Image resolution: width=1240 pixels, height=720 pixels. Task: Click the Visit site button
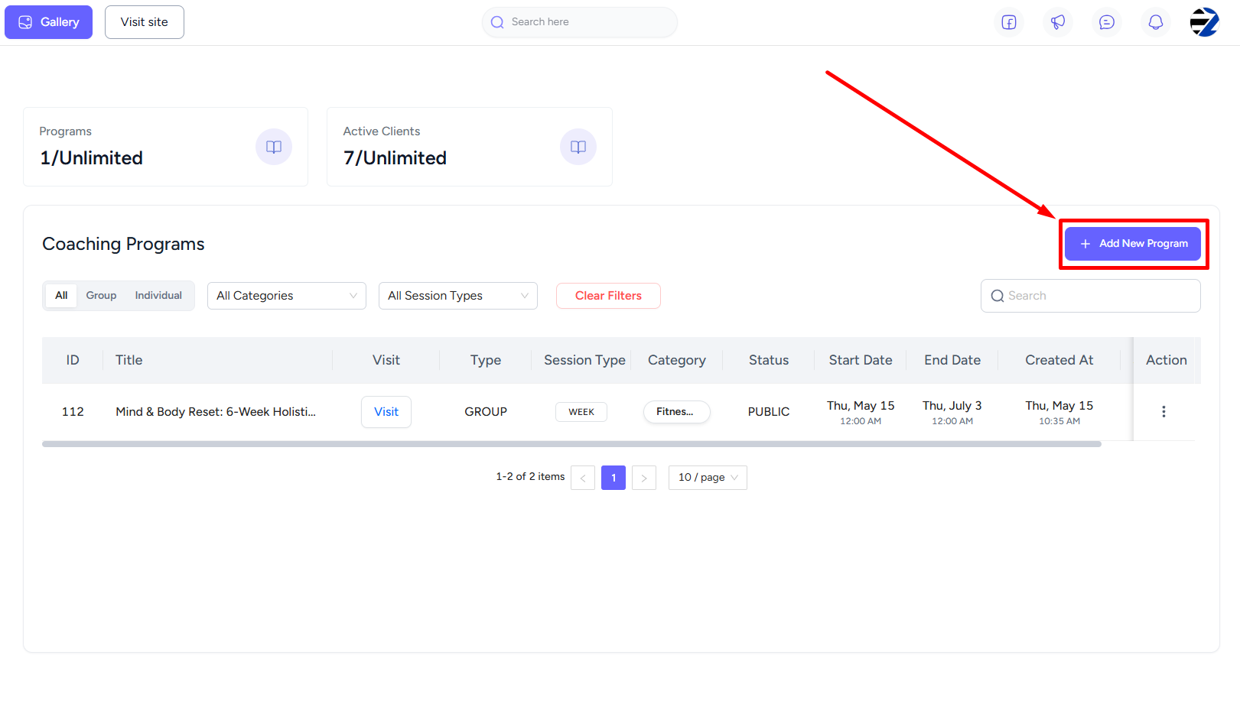[145, 22]
